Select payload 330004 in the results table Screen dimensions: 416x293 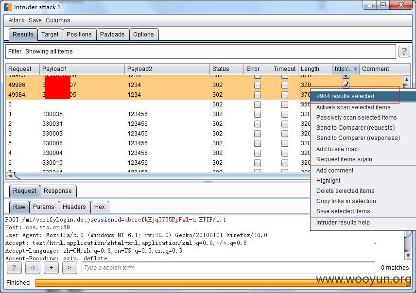(x=52, y=153)
